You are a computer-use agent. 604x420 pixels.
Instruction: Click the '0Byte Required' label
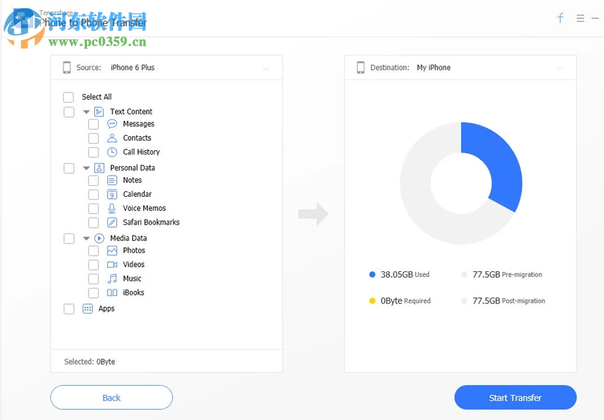click(x=405, y=300)
